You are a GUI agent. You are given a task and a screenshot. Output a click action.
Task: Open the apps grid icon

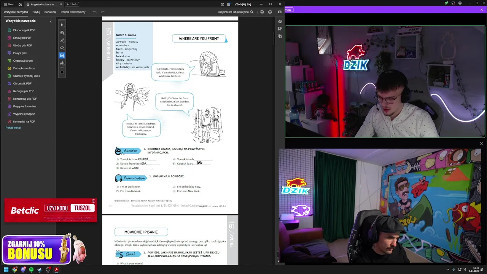click(x=229, y=4)
